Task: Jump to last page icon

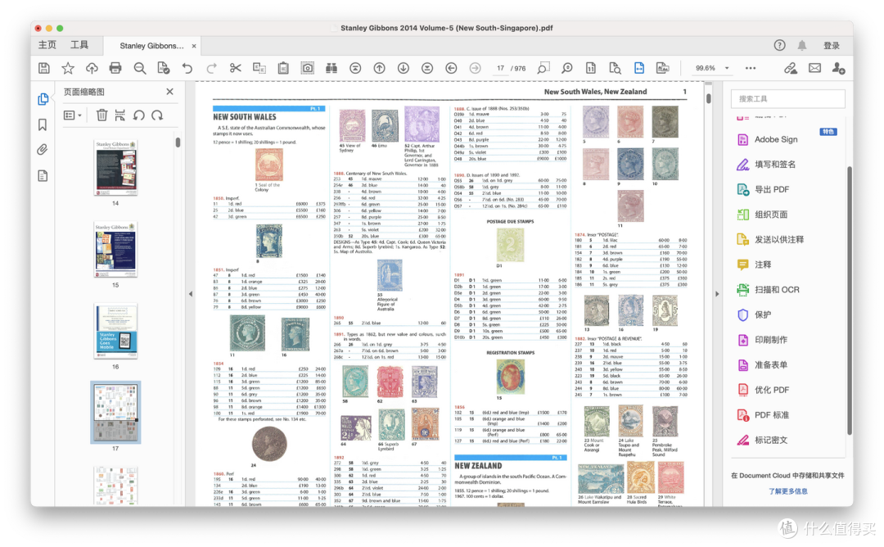Action: click(427, 68)
